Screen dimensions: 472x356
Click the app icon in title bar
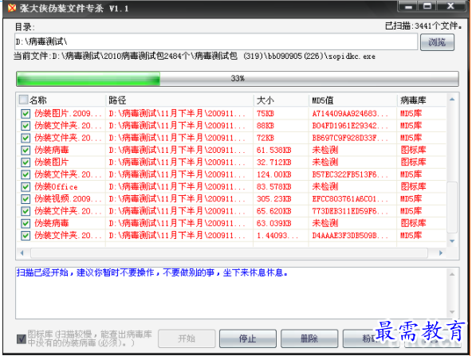coord(12,8)
